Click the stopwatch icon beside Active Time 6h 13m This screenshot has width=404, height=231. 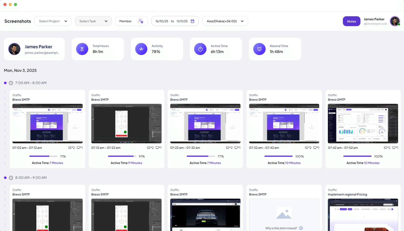coord(200,49)
